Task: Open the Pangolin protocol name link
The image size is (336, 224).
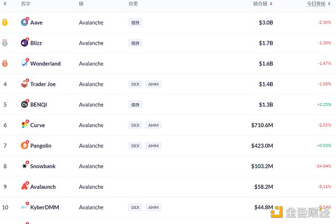Action: tap(41, 146)
